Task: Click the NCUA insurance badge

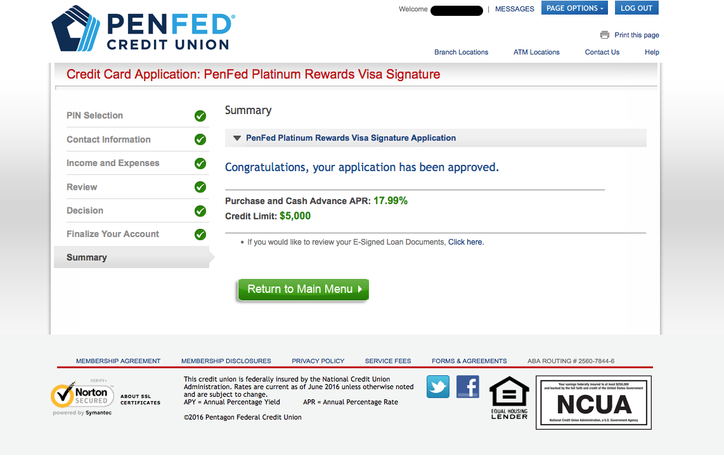Action: point(593,402)
